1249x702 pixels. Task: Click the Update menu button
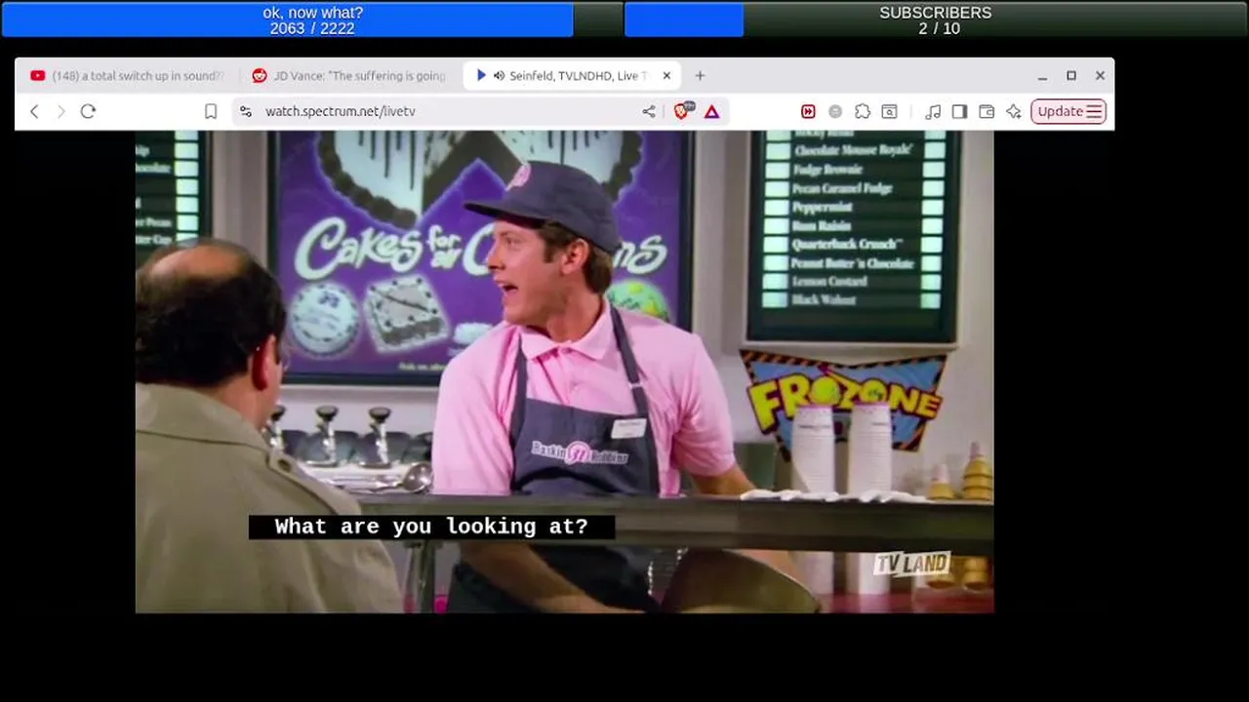pyautogui.click(x=1068, y=111)
